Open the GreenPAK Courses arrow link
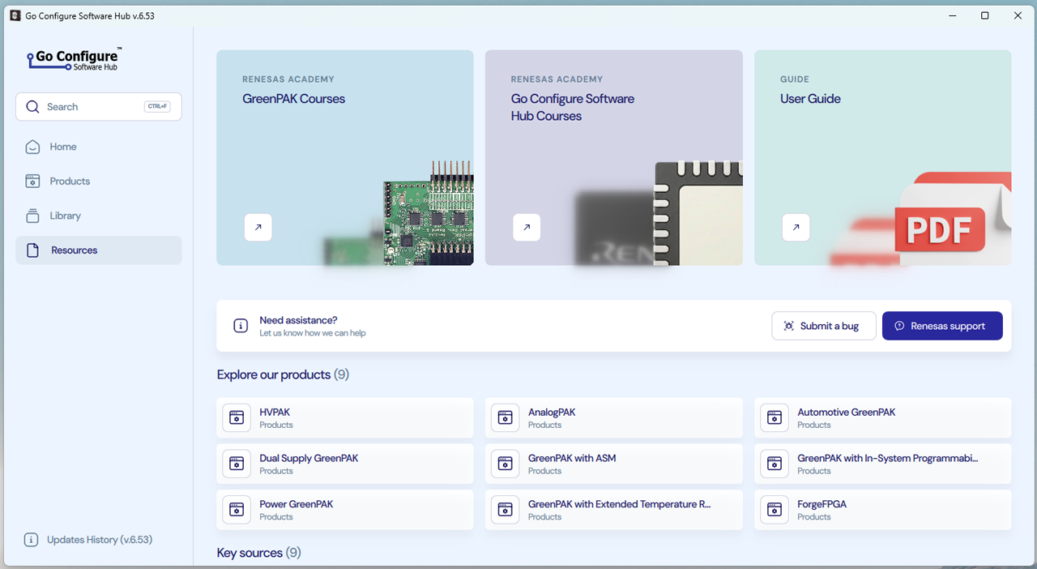This screenshot has width=1037, height=569. (x=258, y=228)
